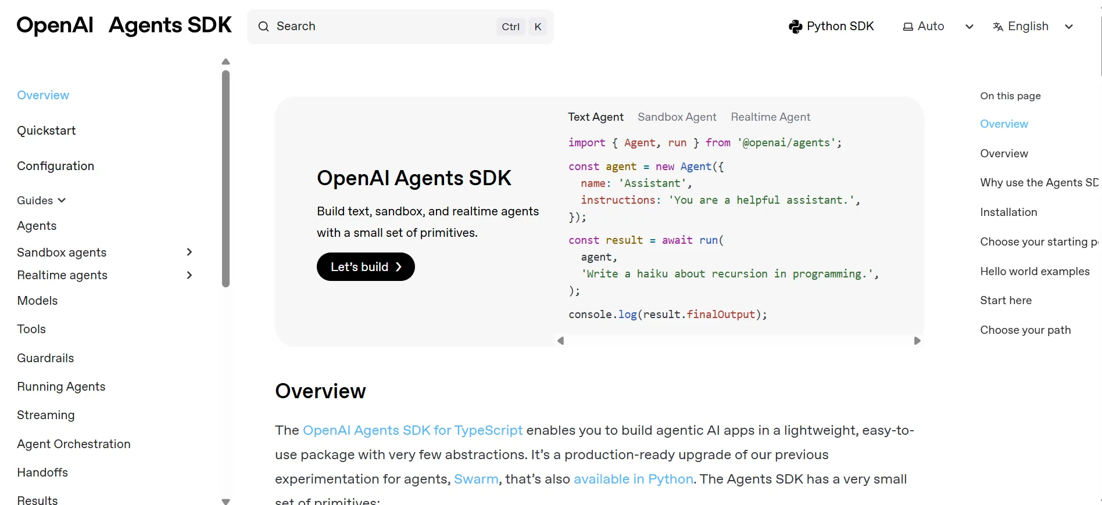Open Streaming in the sidebar
Viewport: 1102px width, 505px height.
pyautogui.click(x=46, y=415)
